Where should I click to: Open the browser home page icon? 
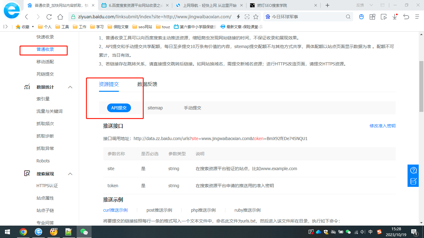tap(60, 17)
